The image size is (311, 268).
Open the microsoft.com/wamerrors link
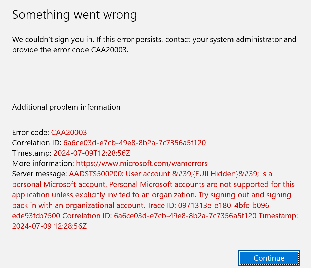(x=142, y=163)
